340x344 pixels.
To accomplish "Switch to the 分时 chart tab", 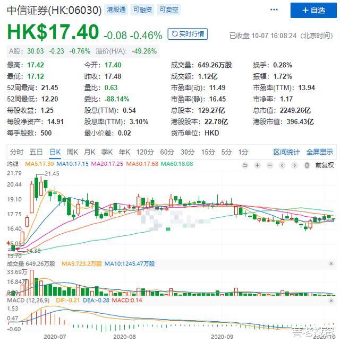I will click(x=16, y=152).
